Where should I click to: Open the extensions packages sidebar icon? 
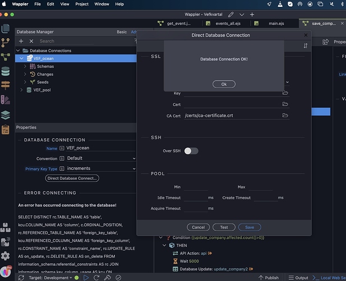[6, 228]
